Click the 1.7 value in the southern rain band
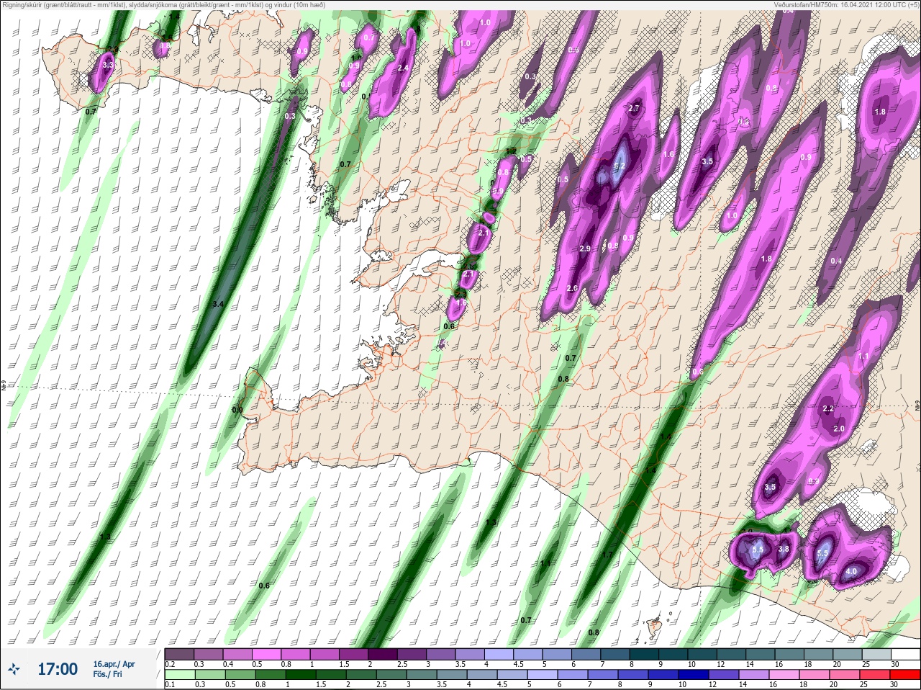The image size is (921, 690). pyautogui.click(x=607, y=555)
